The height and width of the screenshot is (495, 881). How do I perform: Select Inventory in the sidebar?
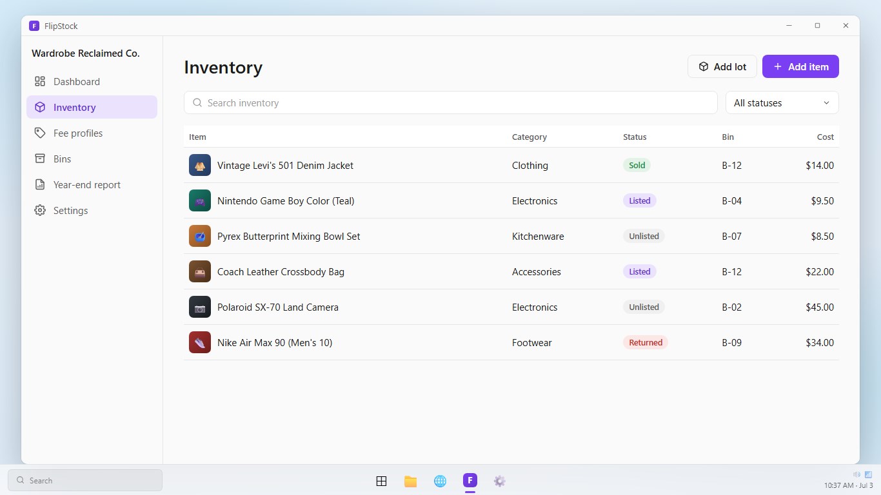coord(92,107)
